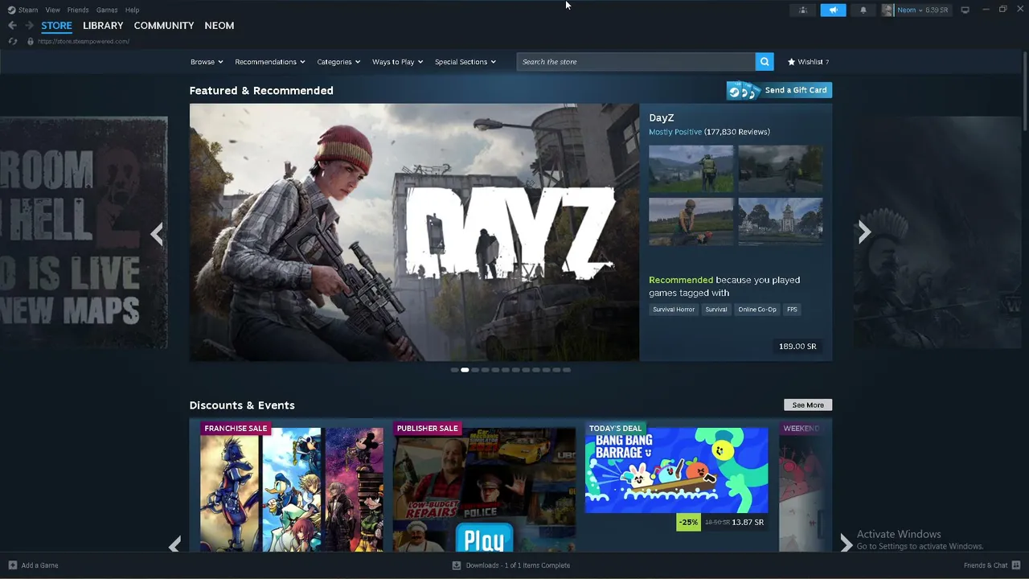Image resolution: width=1029 pixels, height=579 pixels.
Task: Go forward with the forward arrow
Action: point(29,26)
